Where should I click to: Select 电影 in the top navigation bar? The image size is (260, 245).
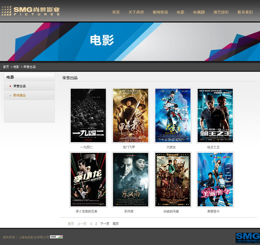(x=180, y=12)
